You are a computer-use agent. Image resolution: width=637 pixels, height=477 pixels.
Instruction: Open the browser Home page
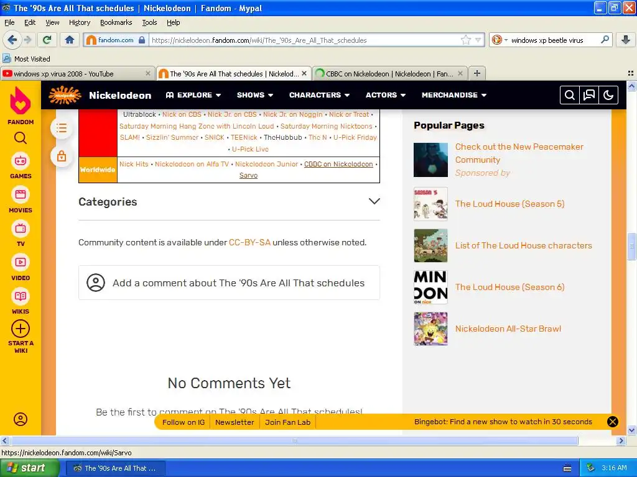(x=70, y=40)
